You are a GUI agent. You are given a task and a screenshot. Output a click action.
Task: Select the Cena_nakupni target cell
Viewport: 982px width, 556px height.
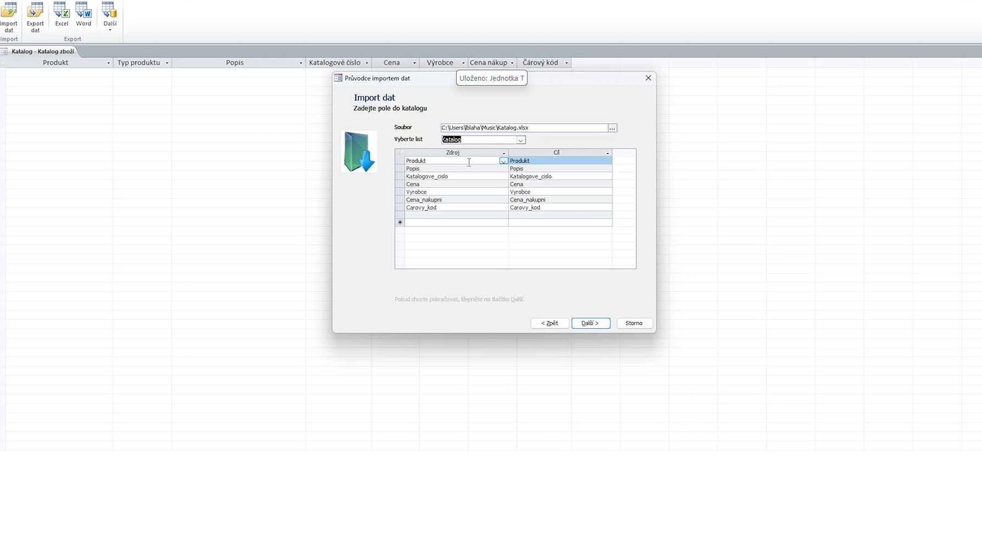[x=559, y=200]
